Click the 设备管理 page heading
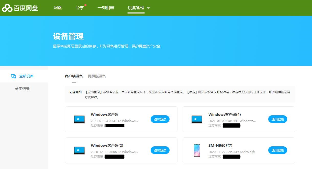 coord(68,36)
